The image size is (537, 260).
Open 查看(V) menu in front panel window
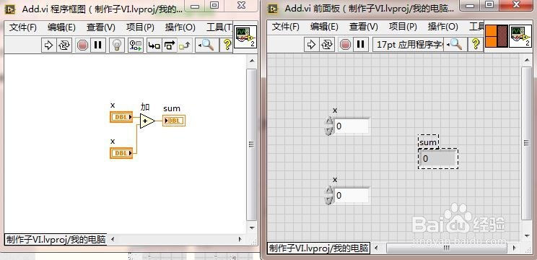click(x=364, y=27)
